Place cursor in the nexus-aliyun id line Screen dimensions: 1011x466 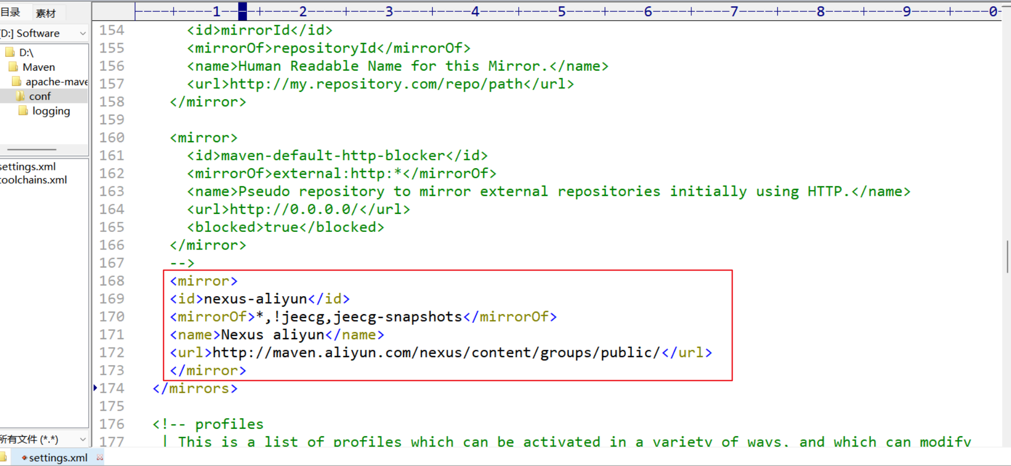(260, 299)
